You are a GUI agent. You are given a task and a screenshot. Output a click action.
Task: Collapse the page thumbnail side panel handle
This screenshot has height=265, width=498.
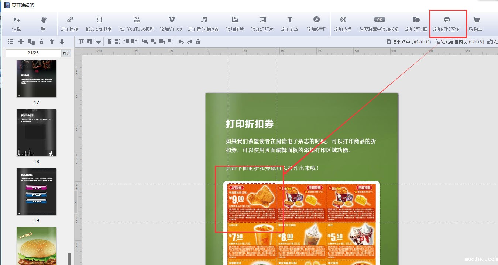pyautogui.click(x=76, y=202)
